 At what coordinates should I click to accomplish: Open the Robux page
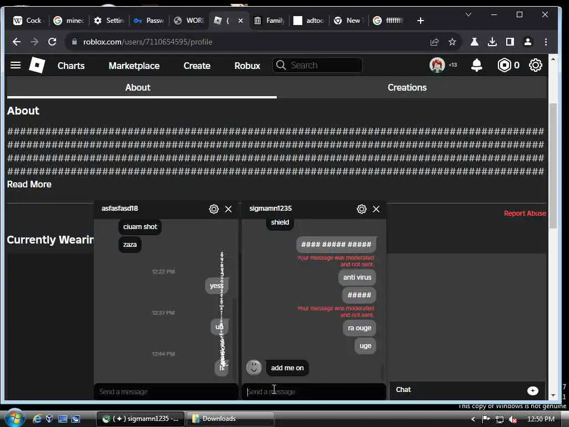pos(247,66)
